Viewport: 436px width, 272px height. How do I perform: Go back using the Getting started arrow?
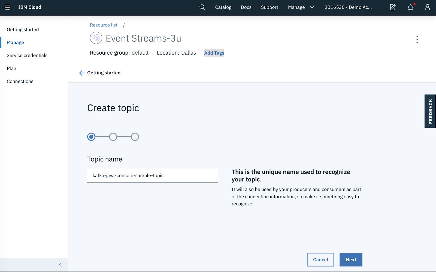tap(81, 73)
